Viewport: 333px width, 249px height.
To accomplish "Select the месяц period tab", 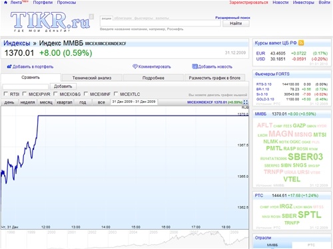I will [46, 102].
